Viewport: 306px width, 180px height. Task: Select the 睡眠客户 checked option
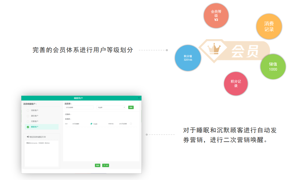pyautogui.click(x=28, y=127)
